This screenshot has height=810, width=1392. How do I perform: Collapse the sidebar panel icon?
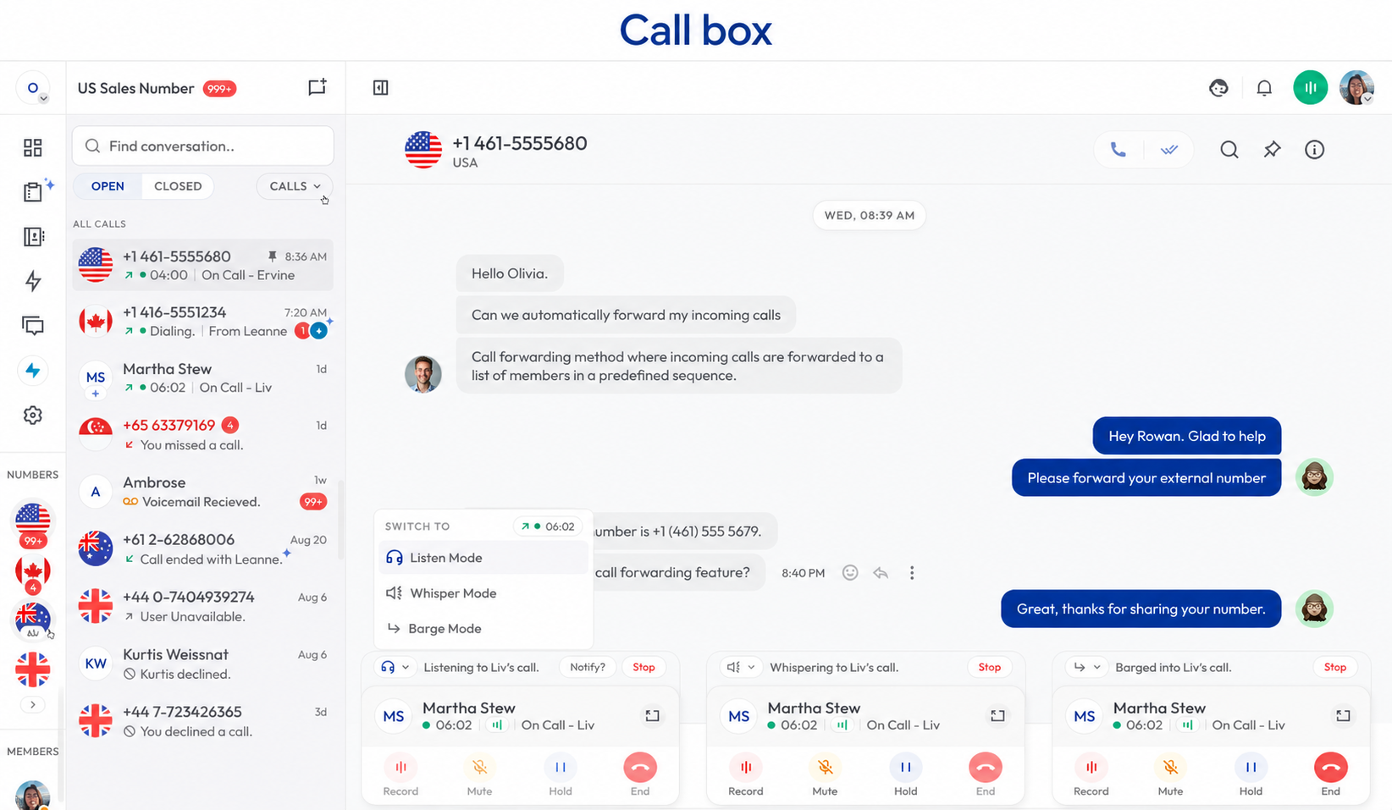(x=381, y=87)
